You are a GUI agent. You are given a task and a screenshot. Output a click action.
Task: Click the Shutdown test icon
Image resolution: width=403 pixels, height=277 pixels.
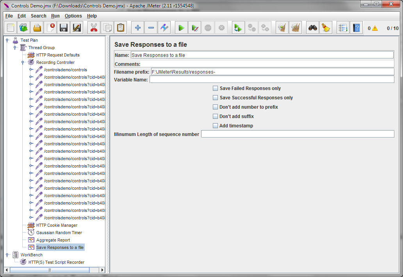point(221,28)
